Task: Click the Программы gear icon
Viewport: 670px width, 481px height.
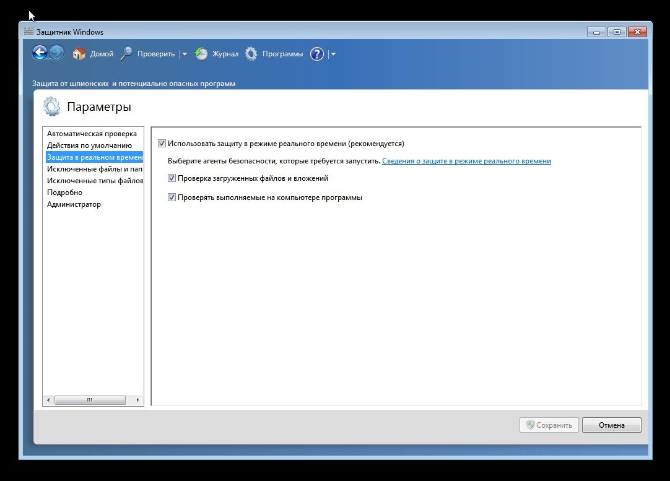Action: 251,54
